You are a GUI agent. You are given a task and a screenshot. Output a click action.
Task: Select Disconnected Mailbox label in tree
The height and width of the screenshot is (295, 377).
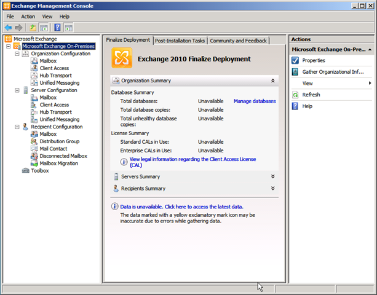63,156
